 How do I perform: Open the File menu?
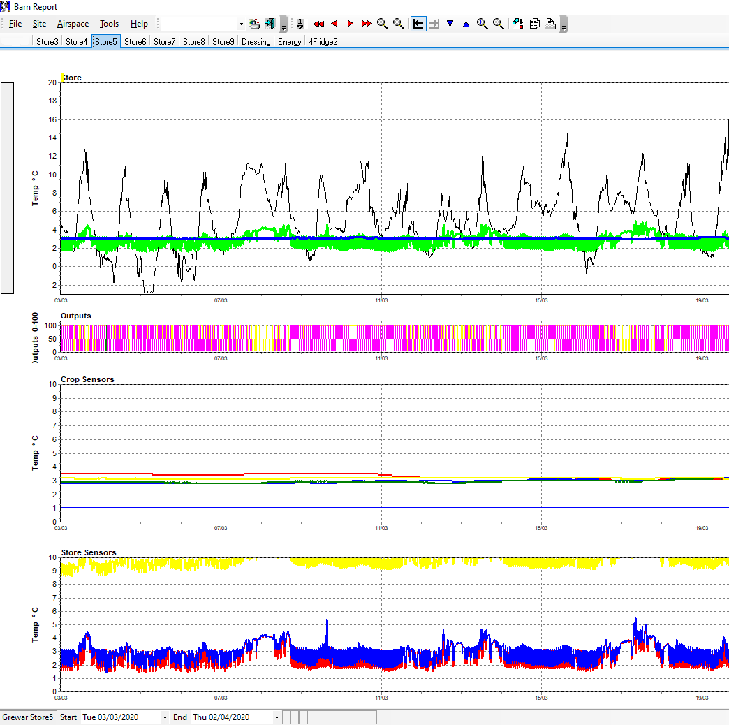[15, 24]
